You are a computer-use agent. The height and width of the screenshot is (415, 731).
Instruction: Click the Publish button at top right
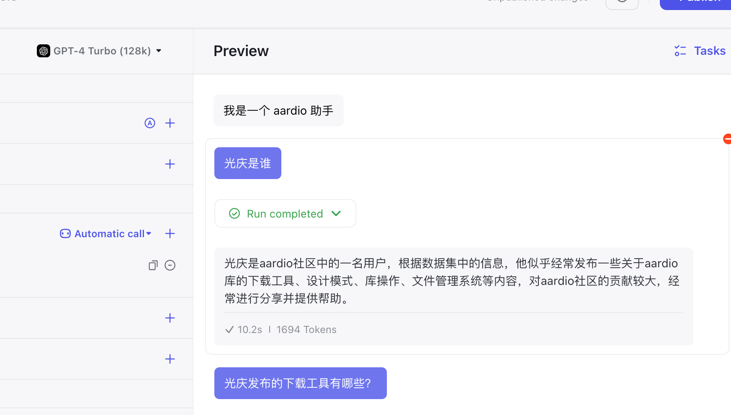(695, 3)
